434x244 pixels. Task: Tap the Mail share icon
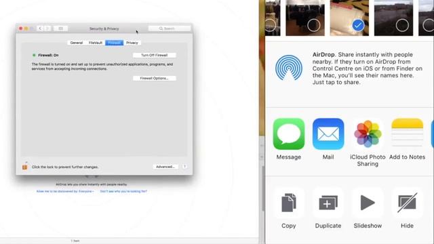[328, 134]
